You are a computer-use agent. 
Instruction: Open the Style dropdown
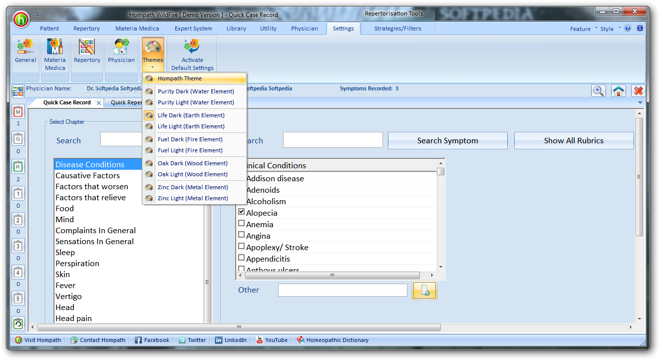click(611, 29)
